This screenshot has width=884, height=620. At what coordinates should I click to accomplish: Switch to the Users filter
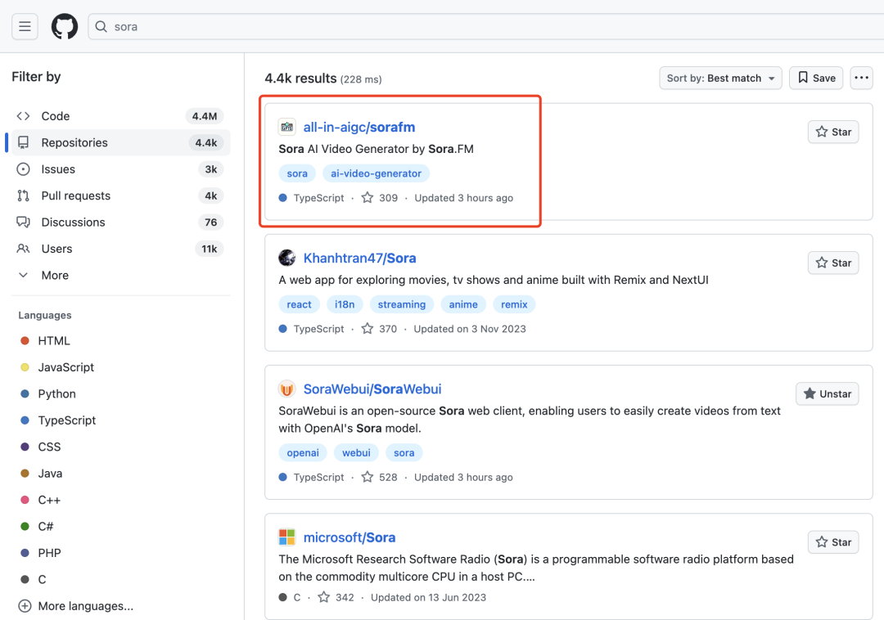point(120,249)
